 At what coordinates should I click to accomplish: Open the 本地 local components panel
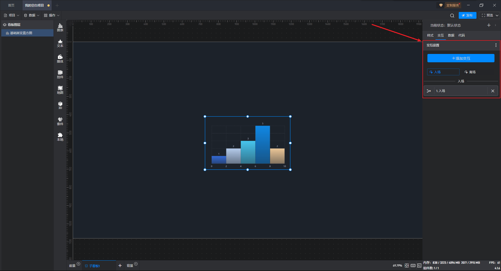(x=60, y=137)
